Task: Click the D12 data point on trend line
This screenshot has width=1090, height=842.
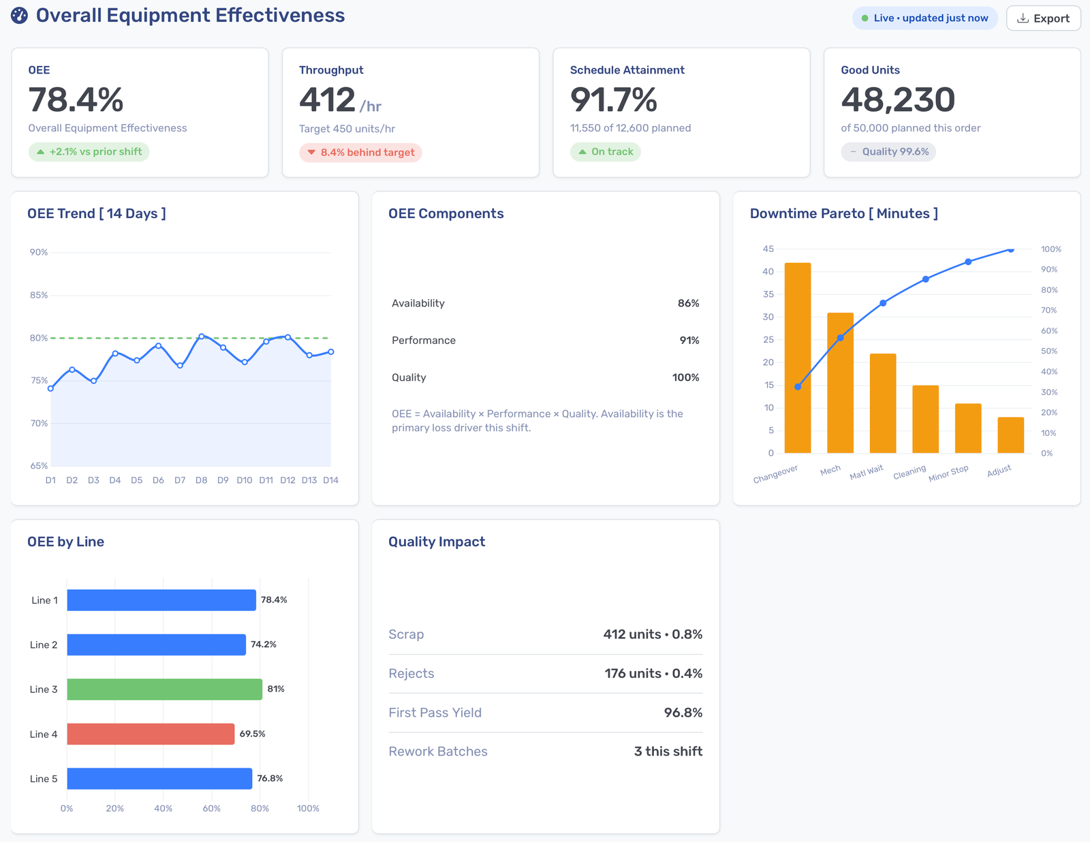Action: [288, 337]
